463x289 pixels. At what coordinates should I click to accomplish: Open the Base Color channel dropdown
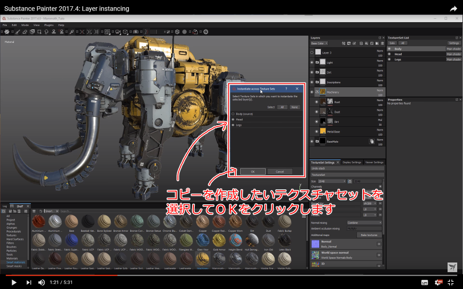pyautogui.click(x=319, y=43)
